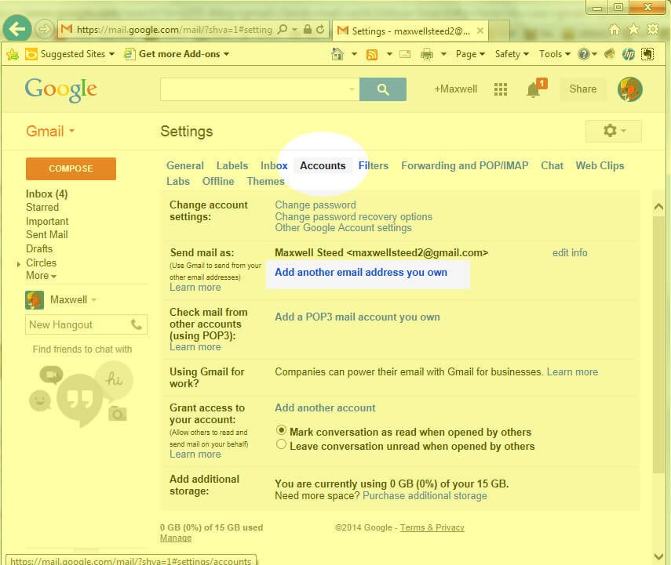
Task: Click the command bar Home icon
Action: point(337,54)
